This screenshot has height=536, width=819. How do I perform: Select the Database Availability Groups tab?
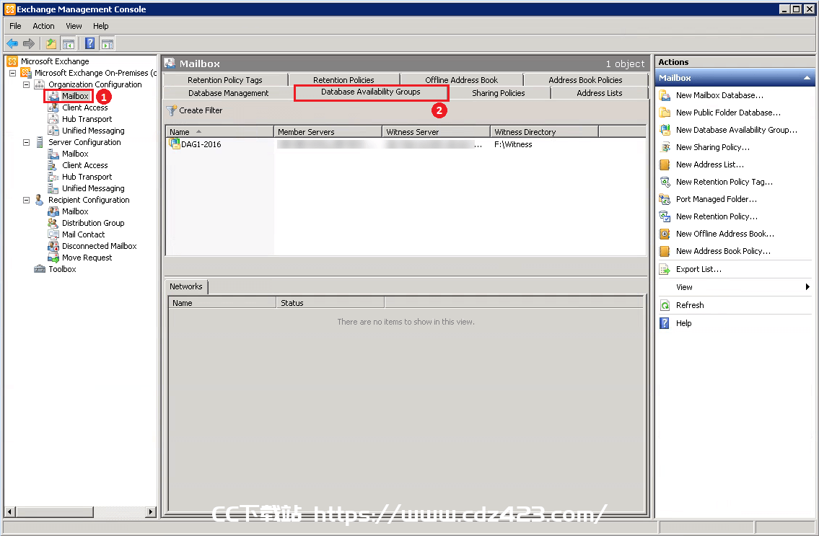[371, 92]
